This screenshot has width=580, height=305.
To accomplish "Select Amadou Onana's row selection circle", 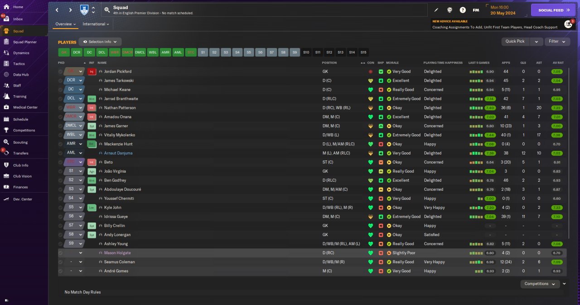I will [x=61, y=117].
